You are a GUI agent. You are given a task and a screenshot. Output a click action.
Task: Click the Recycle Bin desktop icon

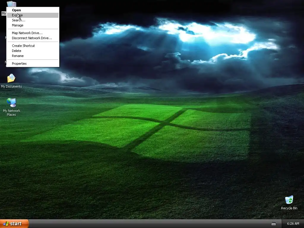[x=289, y=202]
